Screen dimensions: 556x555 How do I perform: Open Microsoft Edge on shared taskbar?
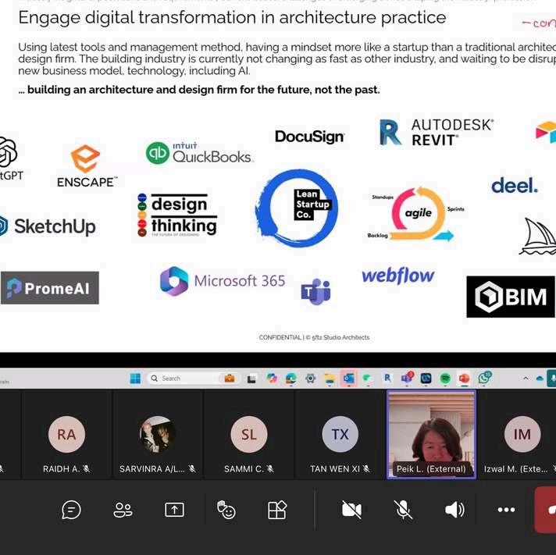coord(291,379)
